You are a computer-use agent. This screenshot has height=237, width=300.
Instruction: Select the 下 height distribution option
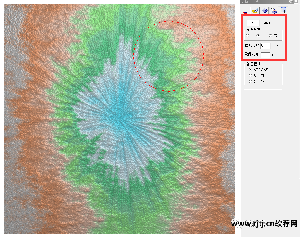(x=270, y=35)
